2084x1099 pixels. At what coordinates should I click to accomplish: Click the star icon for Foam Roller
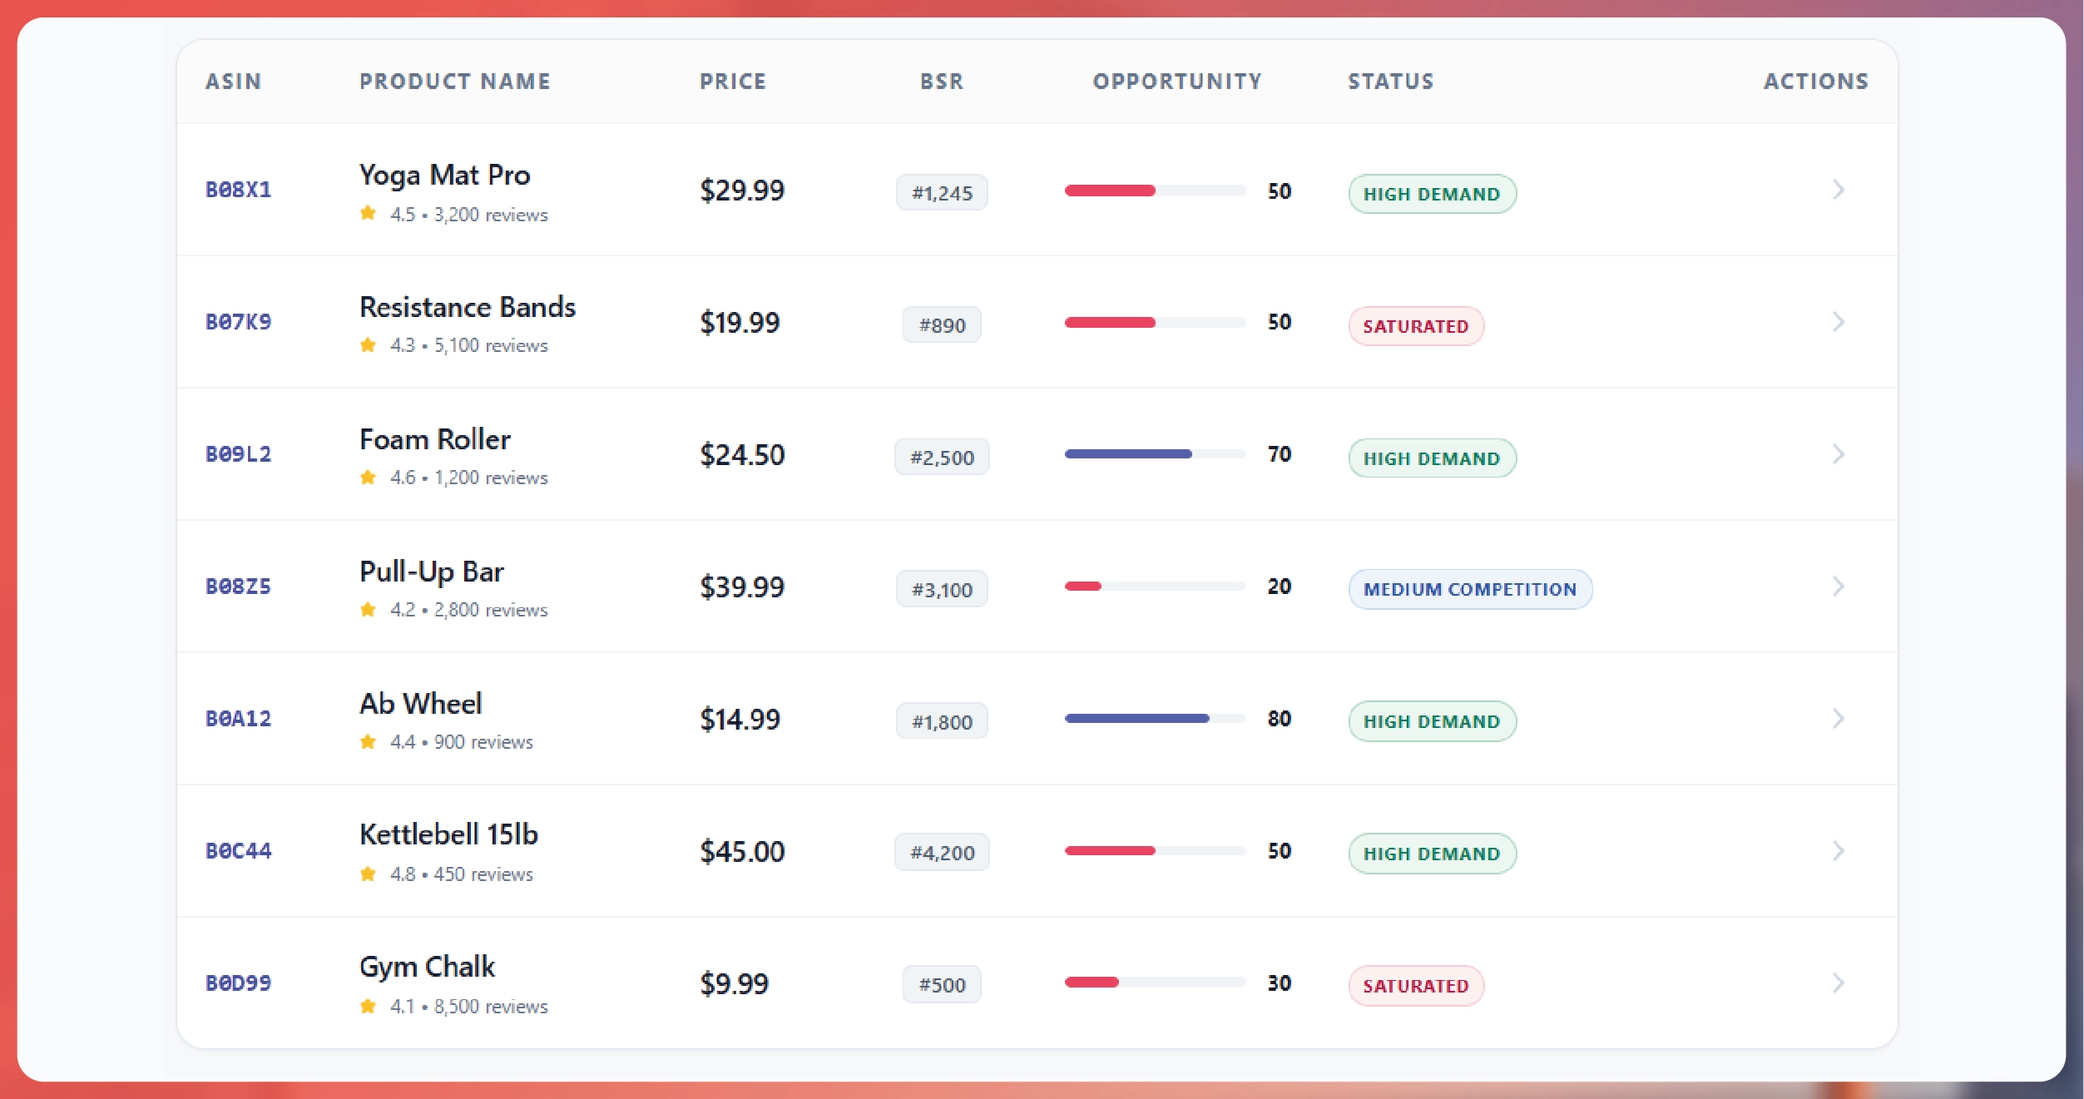coord(369,477)
